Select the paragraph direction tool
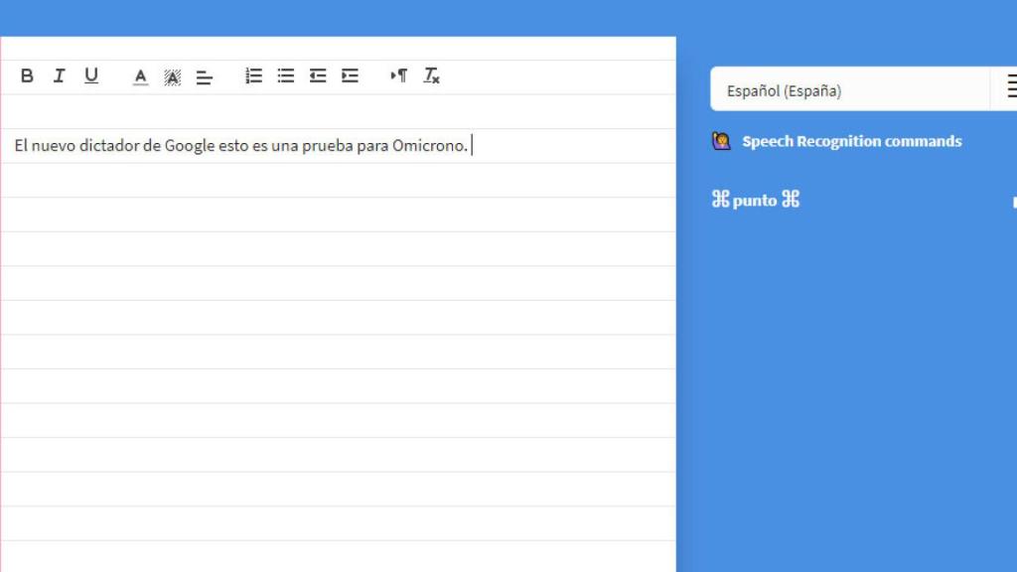The width and height of the screenshot is (1017, 572). pos(400,74)
